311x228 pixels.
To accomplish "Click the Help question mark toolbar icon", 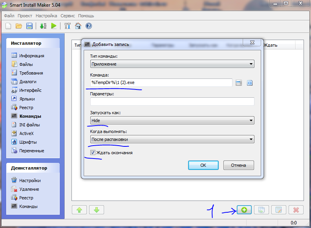I will (x=88, y=26).
